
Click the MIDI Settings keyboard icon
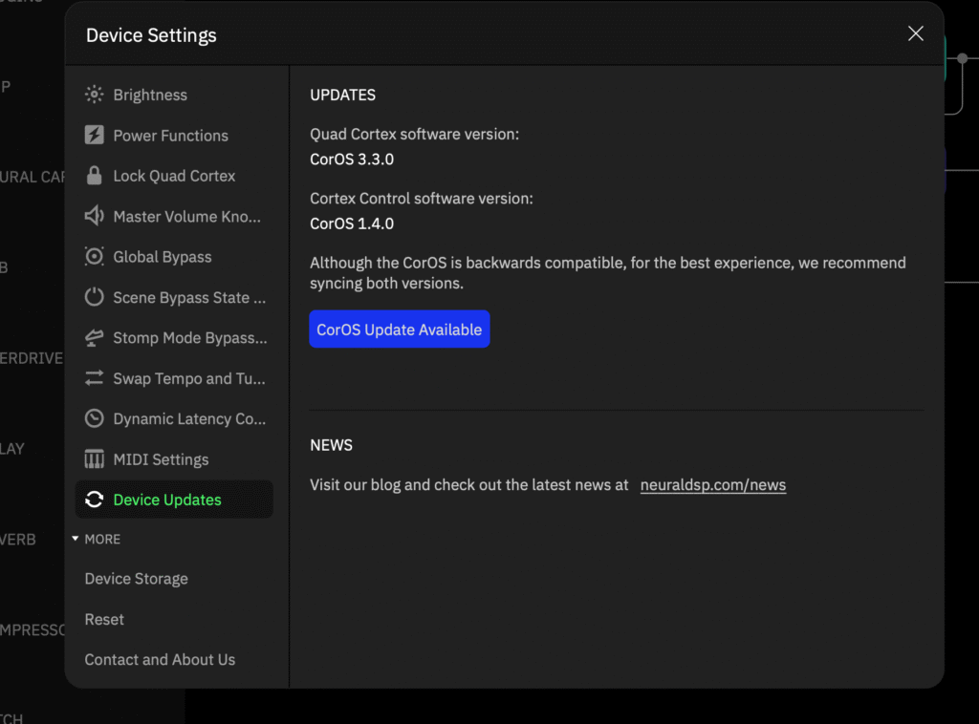click(94, 459)
